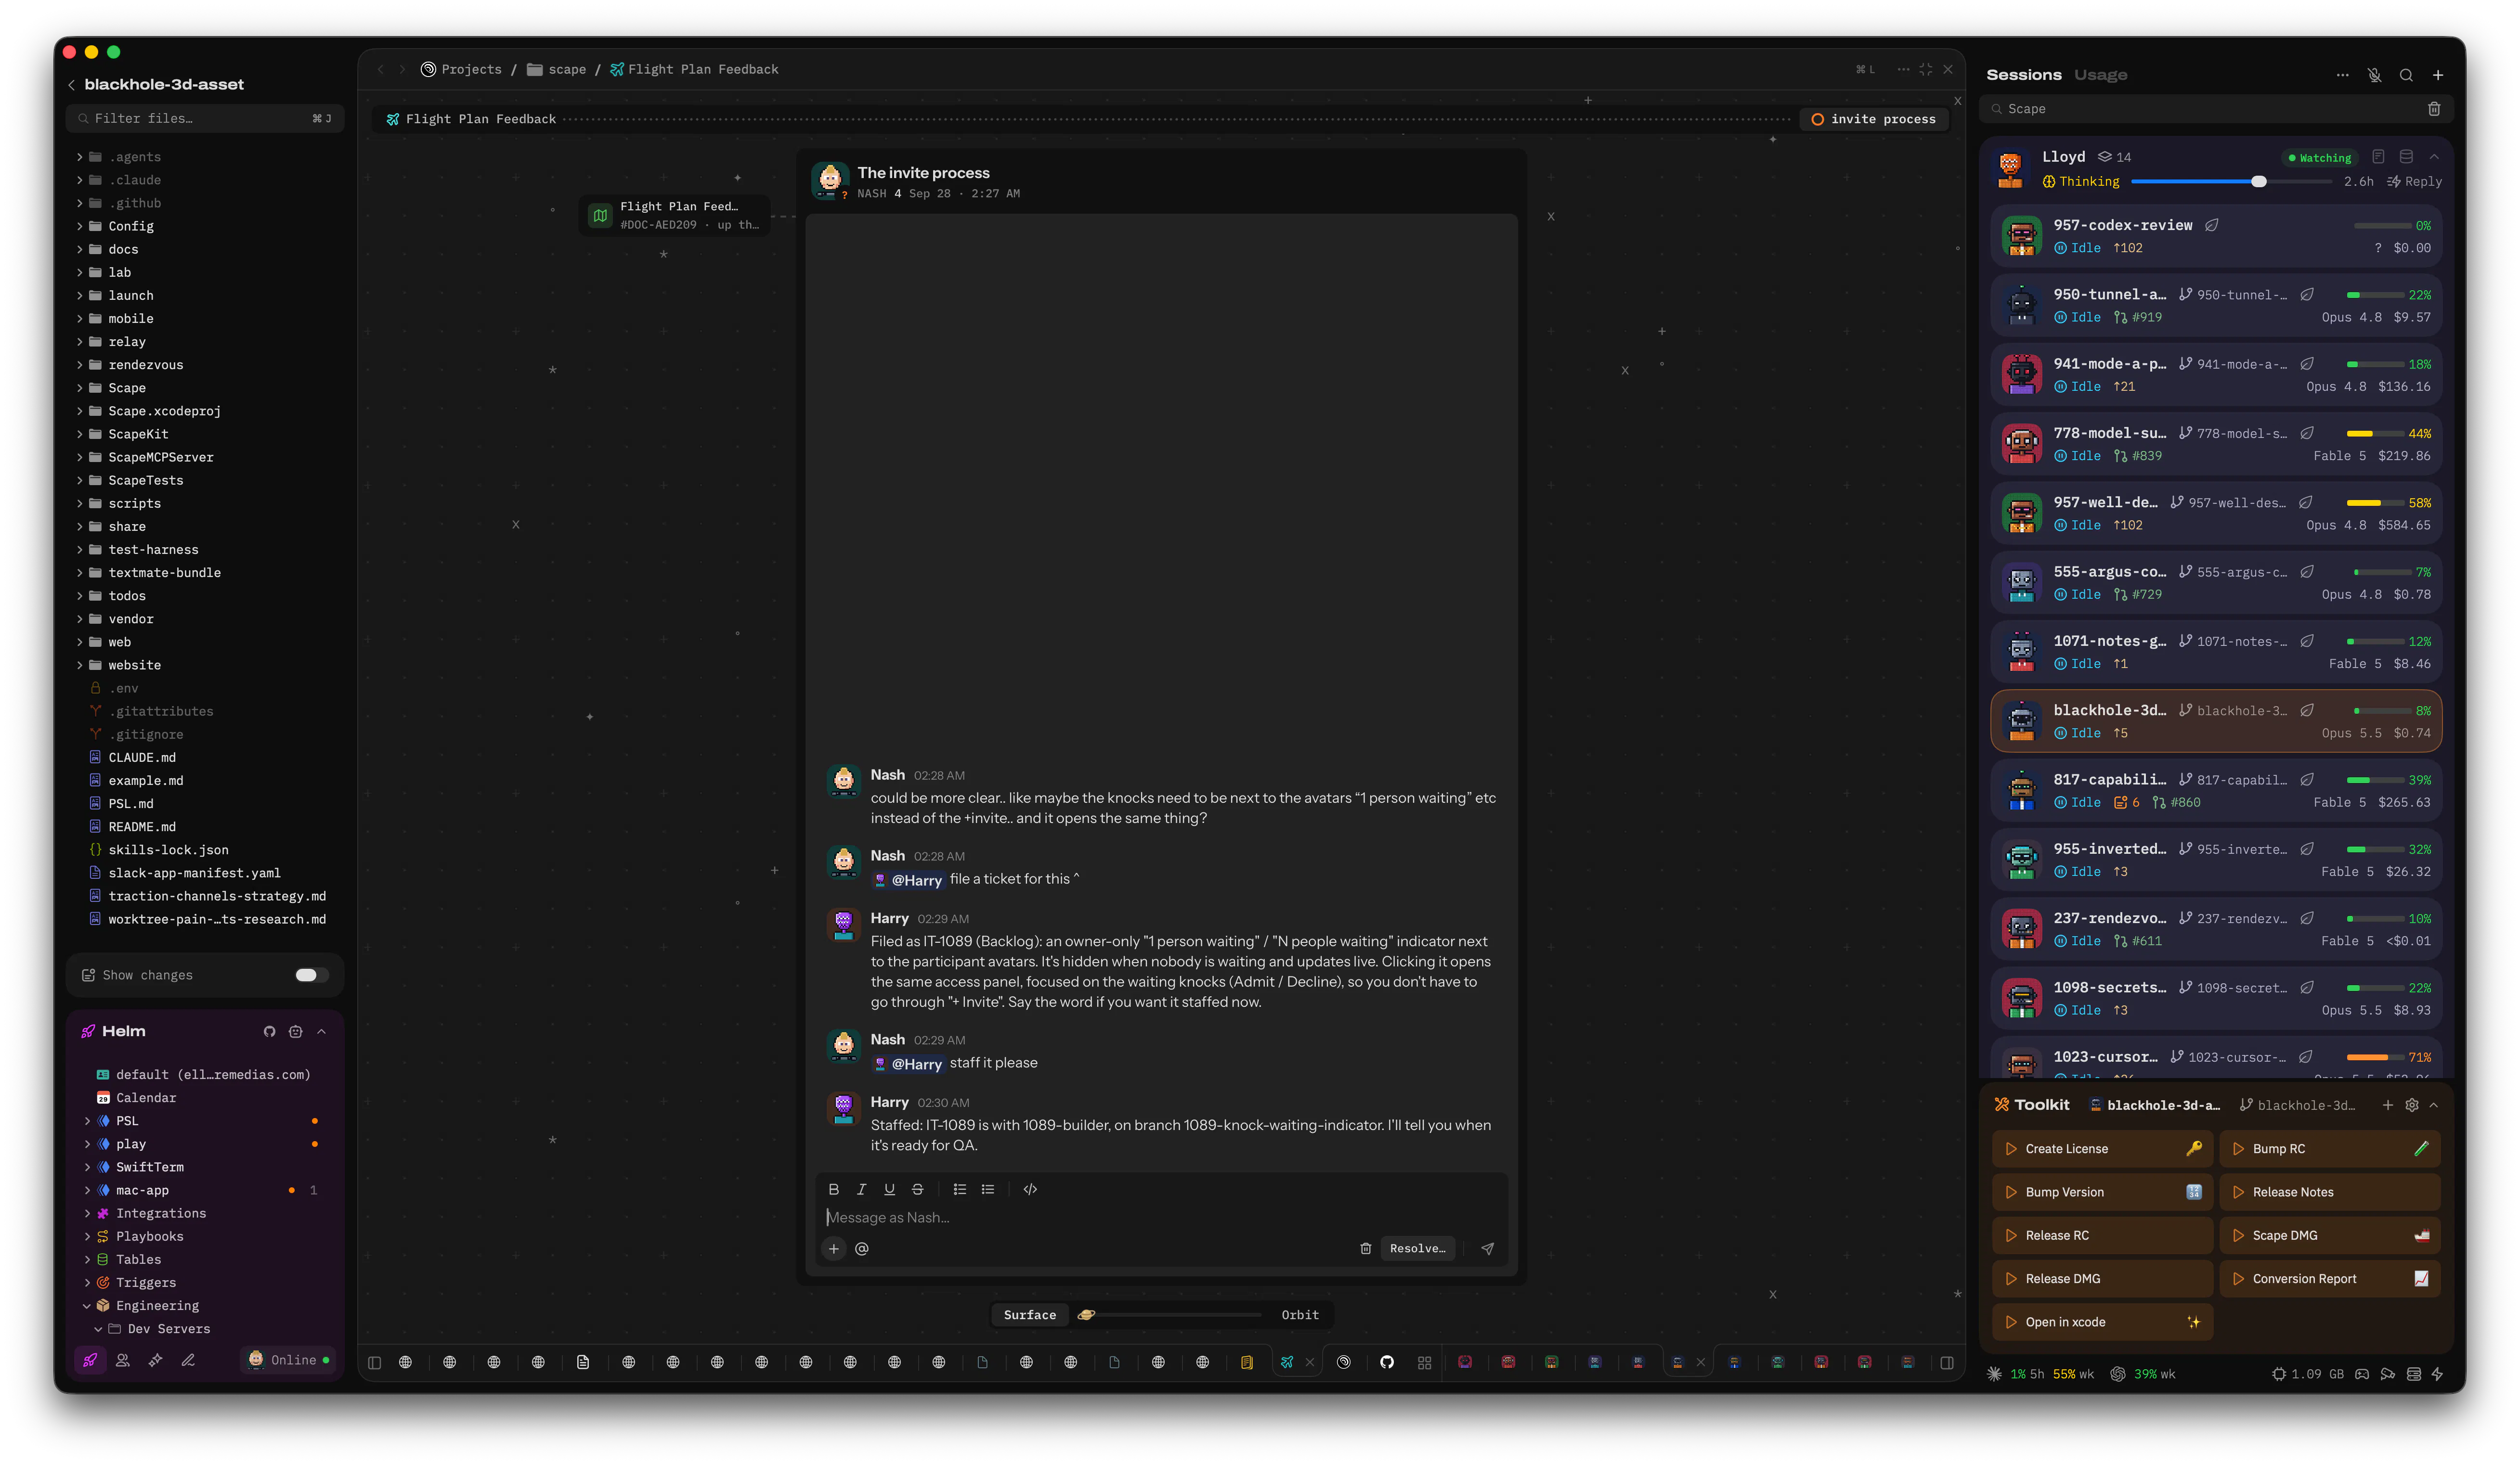2520x1465 pixels.
Task: Clear the Scape session filter with trash icon
Action: click(2434, 109)
